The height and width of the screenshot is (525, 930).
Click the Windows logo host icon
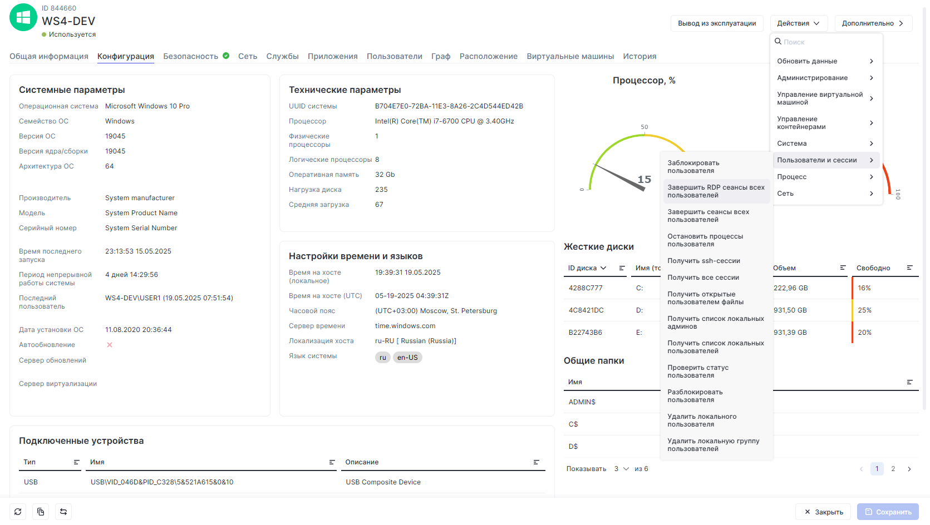point(23,17)
